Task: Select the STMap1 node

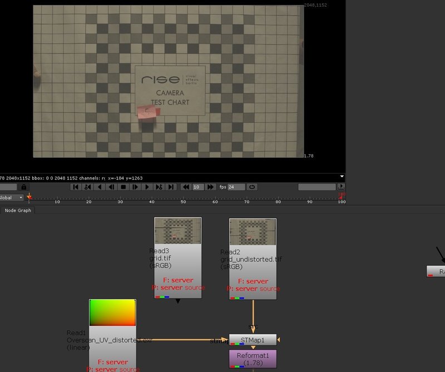Action: 253,339
